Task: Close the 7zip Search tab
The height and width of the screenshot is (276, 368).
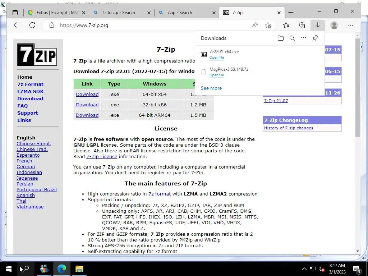Action: point(214,13)
